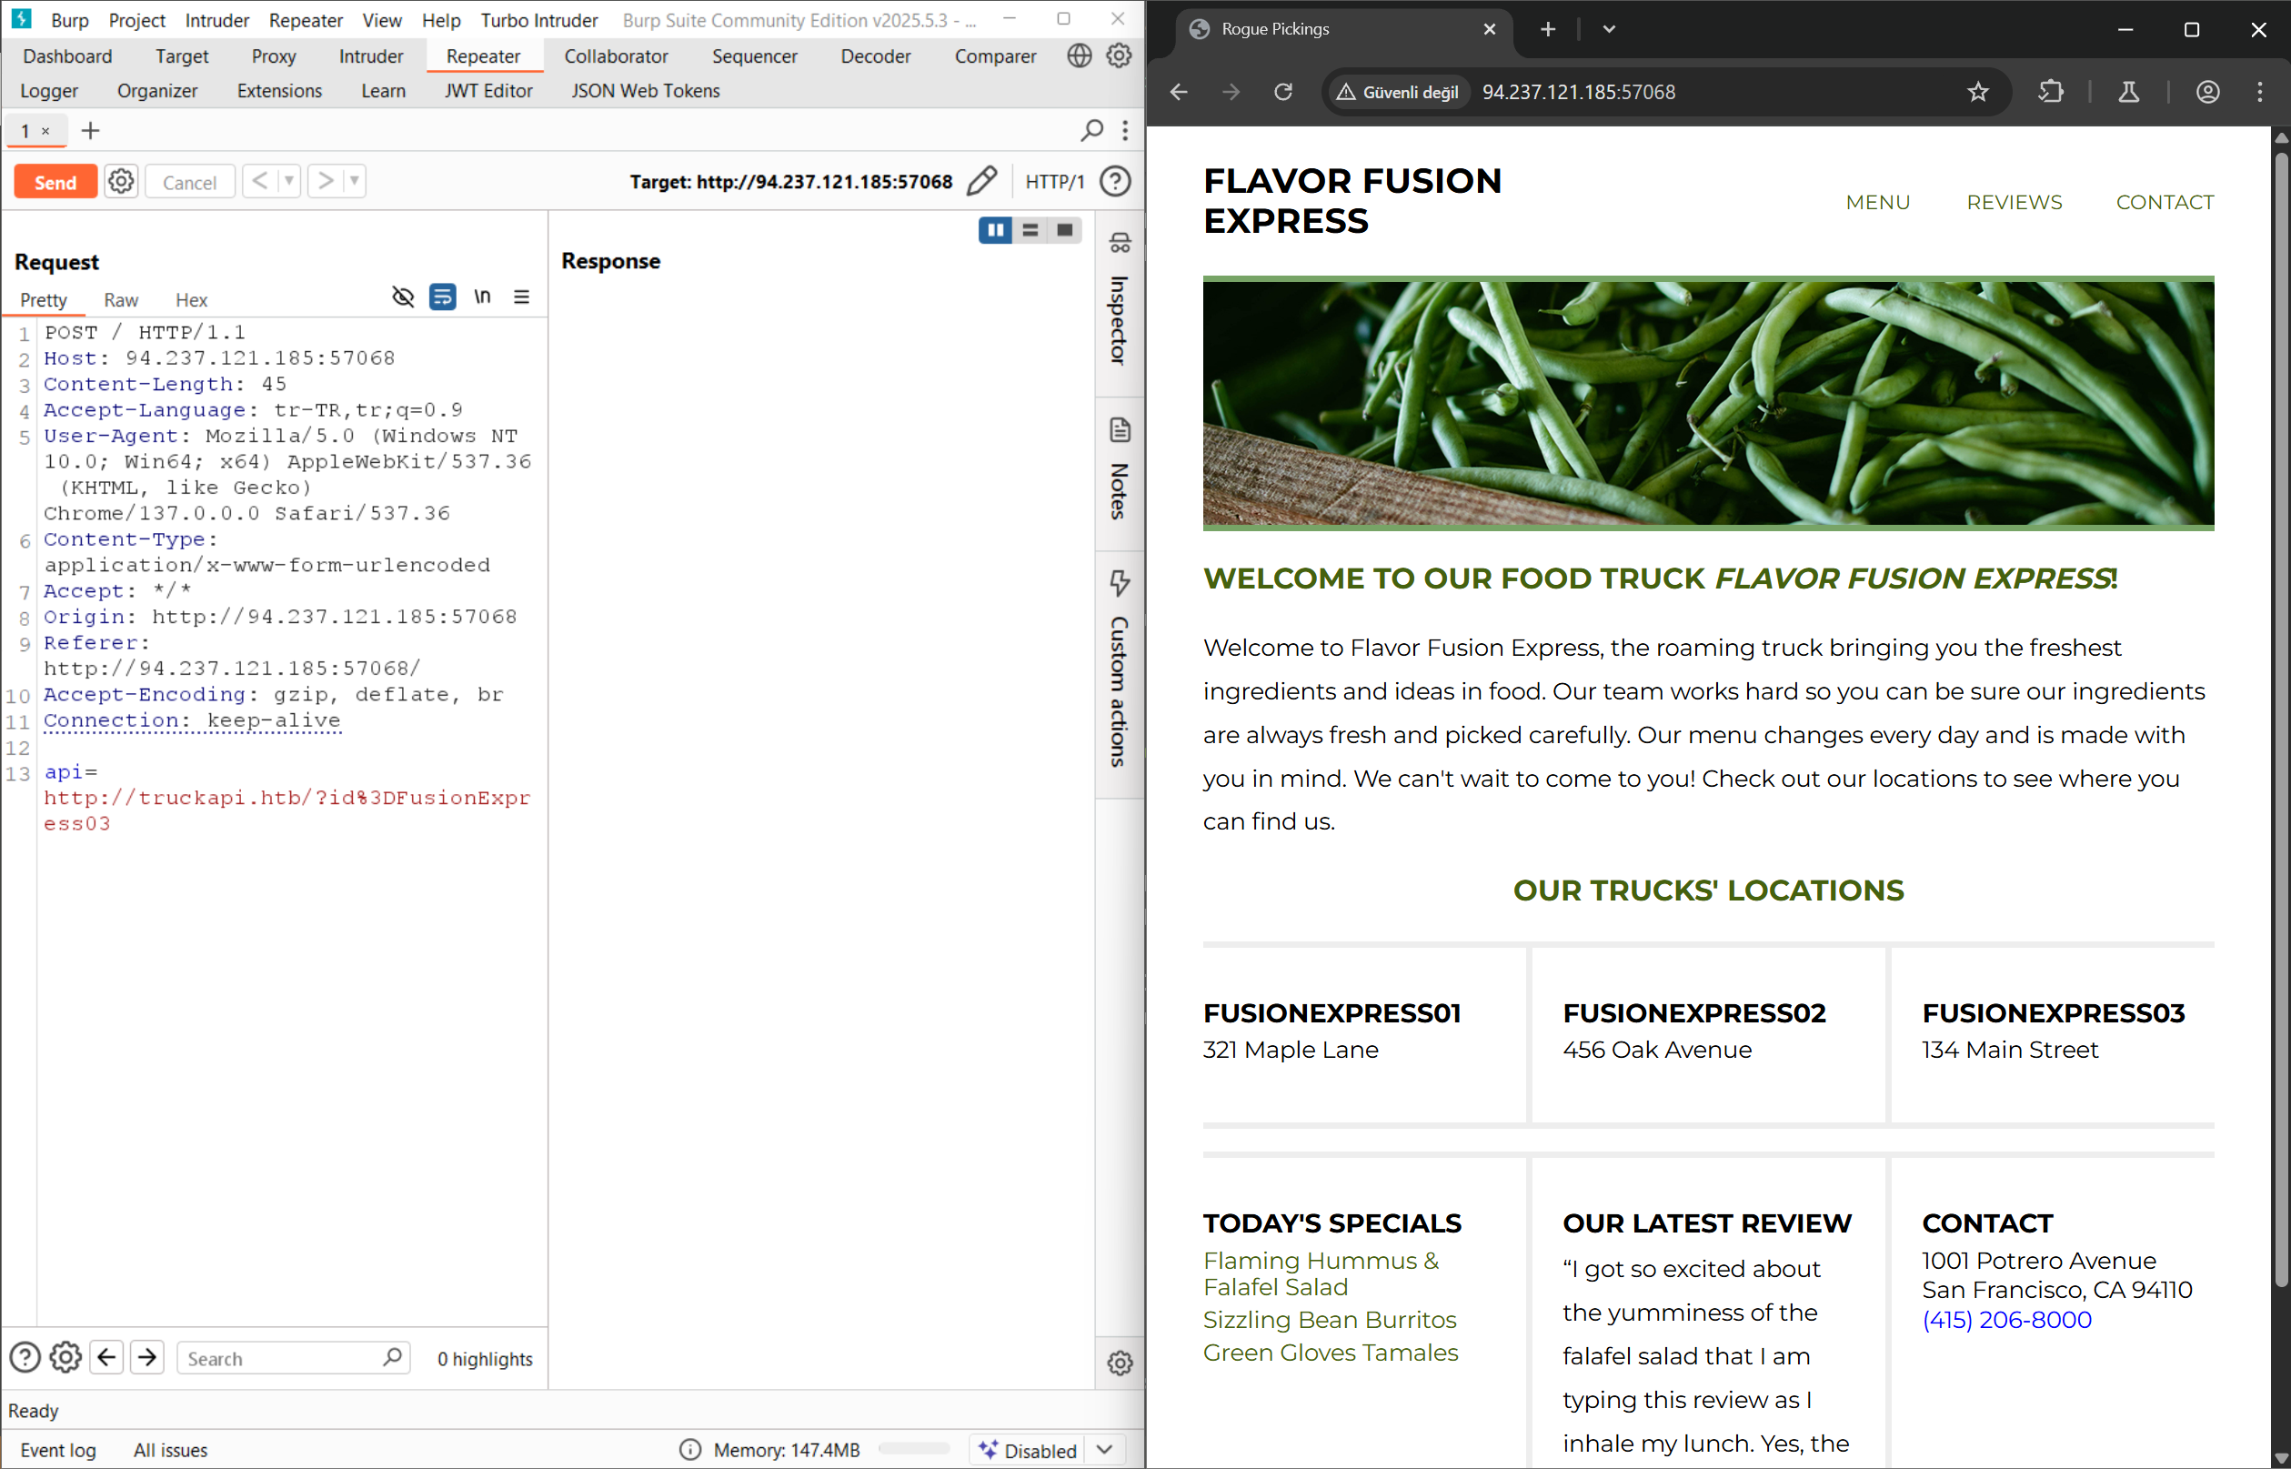Click the Repeater tab search magnifier icon

click(x=1092, y=131)
